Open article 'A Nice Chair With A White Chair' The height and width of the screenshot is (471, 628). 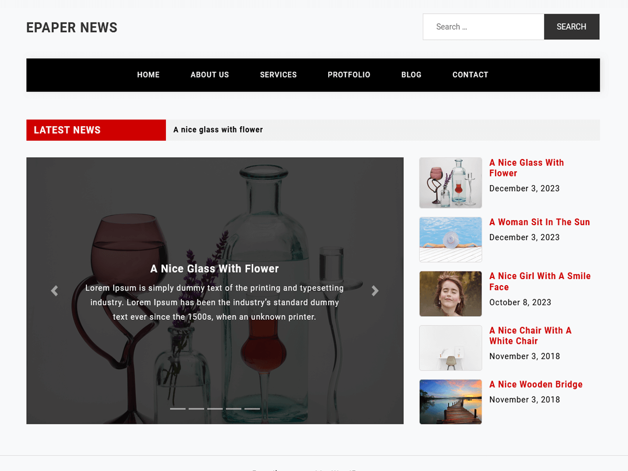click(x=530, y=335)
